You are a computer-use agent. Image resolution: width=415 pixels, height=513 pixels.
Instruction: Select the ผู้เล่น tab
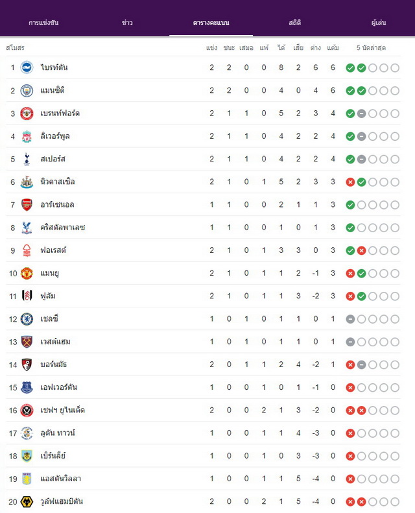click(379, 23)
